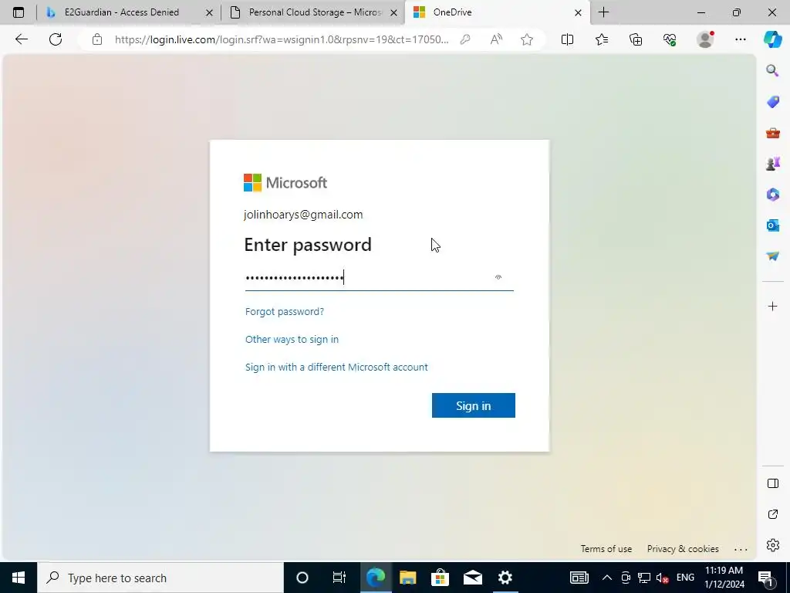Open Task View on taskbar
Screen dimensions: 790x593
click(x=339, y=578)
